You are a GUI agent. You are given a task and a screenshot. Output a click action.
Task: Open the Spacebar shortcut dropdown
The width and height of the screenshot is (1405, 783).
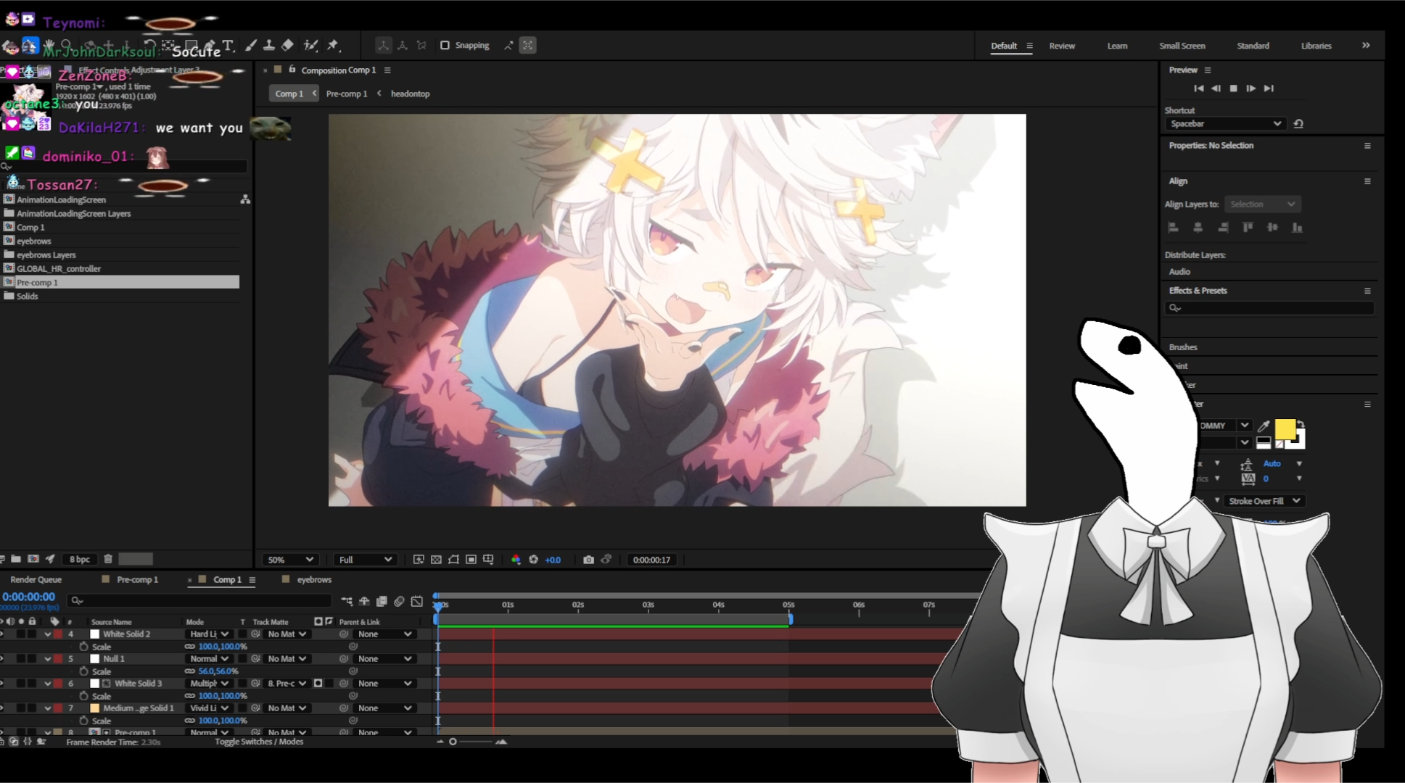tap(1224, 124)
